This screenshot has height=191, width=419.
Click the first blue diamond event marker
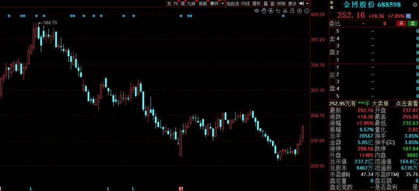point(9,16)
